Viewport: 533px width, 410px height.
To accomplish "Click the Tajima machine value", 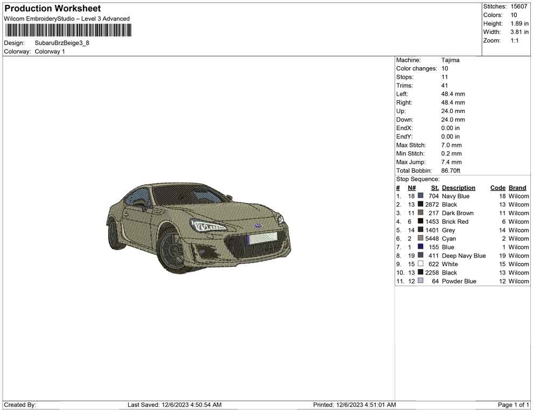I will click(450, 60).
